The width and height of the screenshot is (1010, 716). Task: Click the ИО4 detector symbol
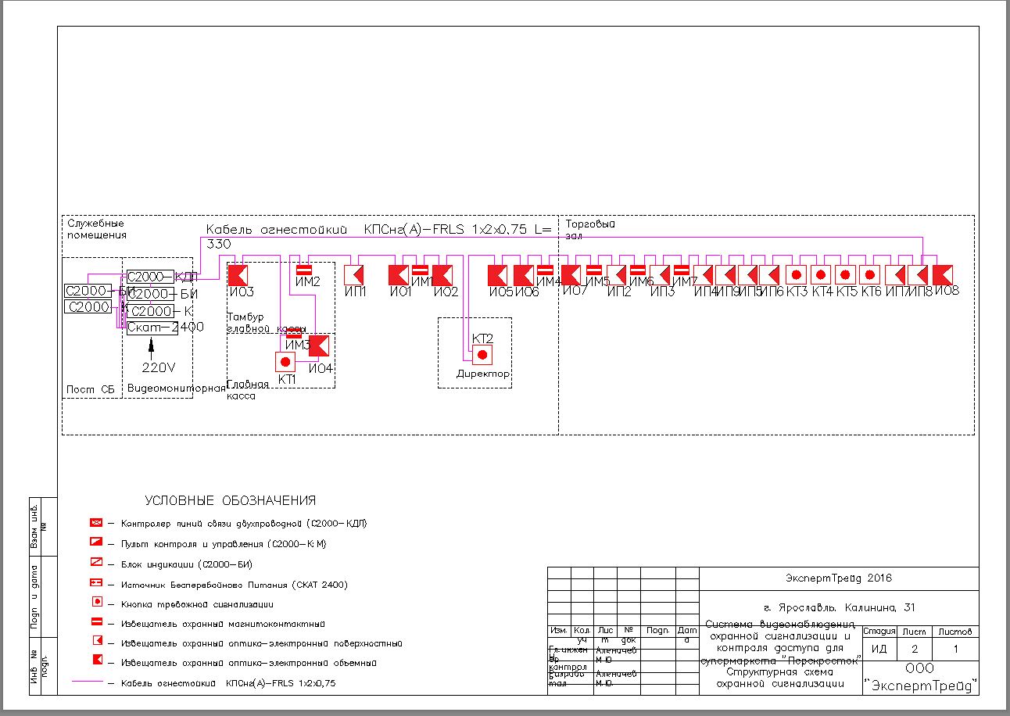319,345
